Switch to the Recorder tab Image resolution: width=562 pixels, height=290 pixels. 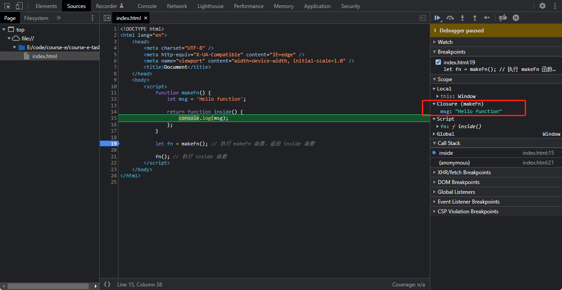pos(110,6)
